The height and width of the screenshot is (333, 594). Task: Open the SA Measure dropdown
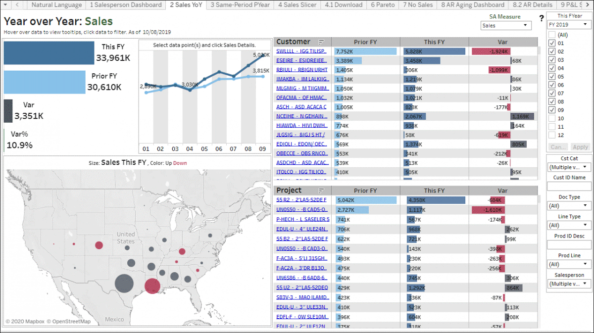[506, 25]
